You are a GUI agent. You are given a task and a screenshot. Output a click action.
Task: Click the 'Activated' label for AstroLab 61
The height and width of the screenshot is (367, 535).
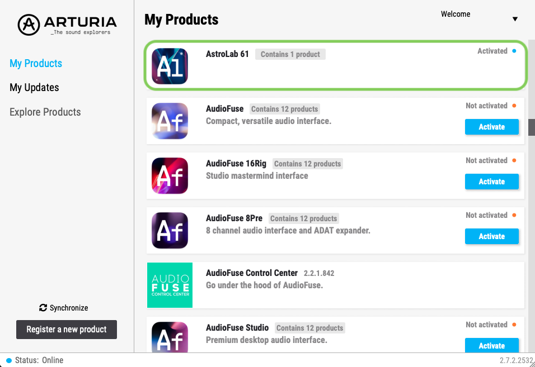click(492, 51)
